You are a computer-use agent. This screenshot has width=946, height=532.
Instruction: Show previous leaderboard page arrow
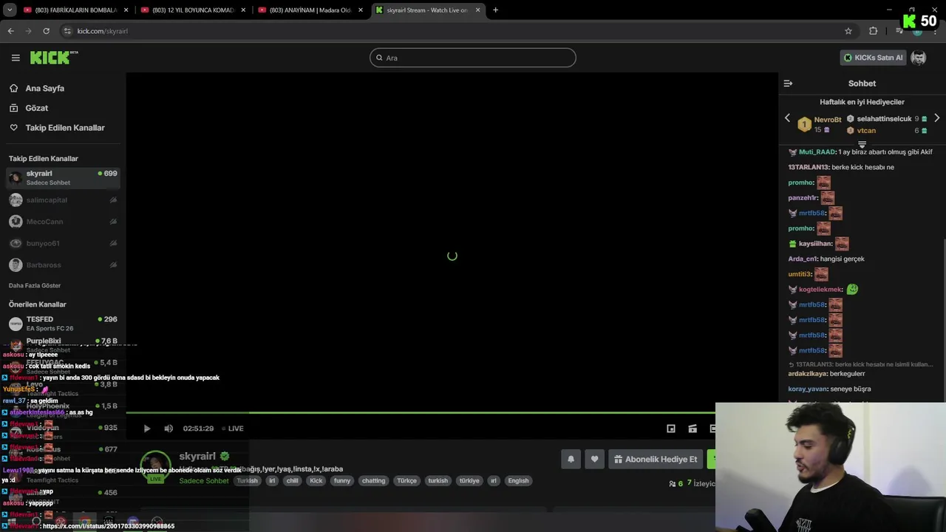(787, 118)
